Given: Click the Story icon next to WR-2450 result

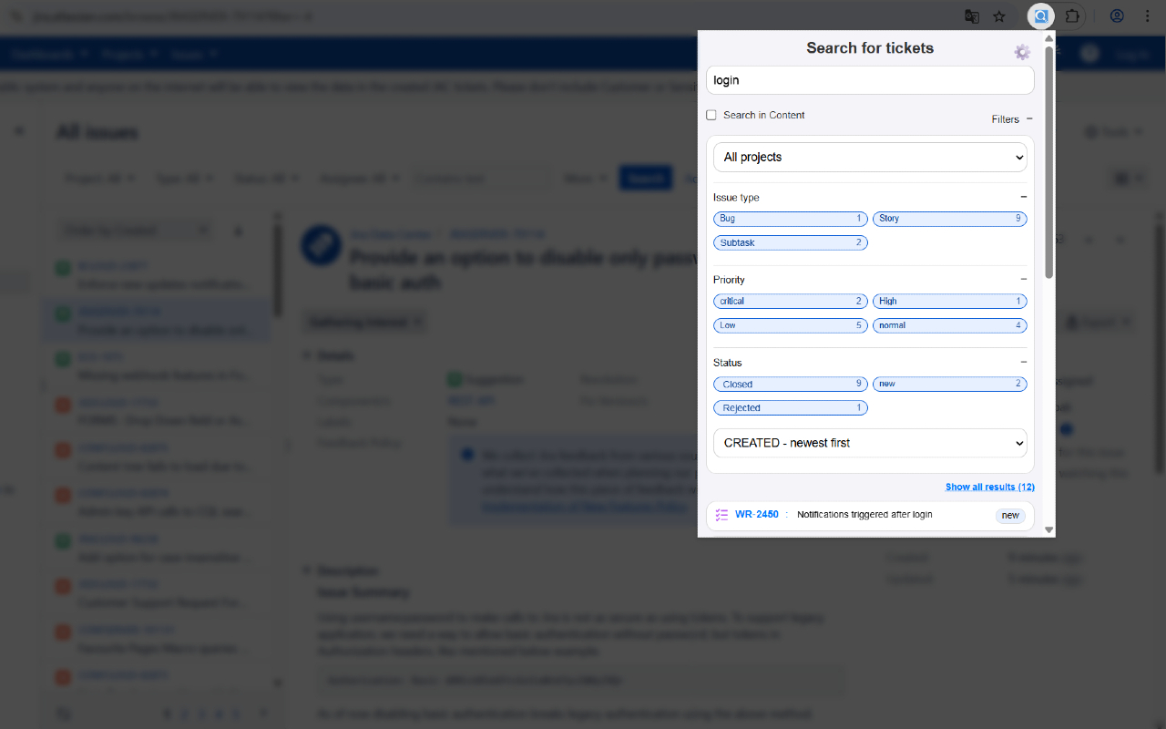Looking at the screenshot, I should (721, 515).
